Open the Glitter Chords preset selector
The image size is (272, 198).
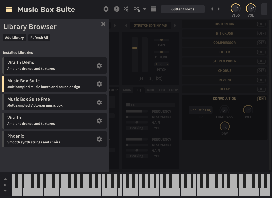[x=183, y=9]
